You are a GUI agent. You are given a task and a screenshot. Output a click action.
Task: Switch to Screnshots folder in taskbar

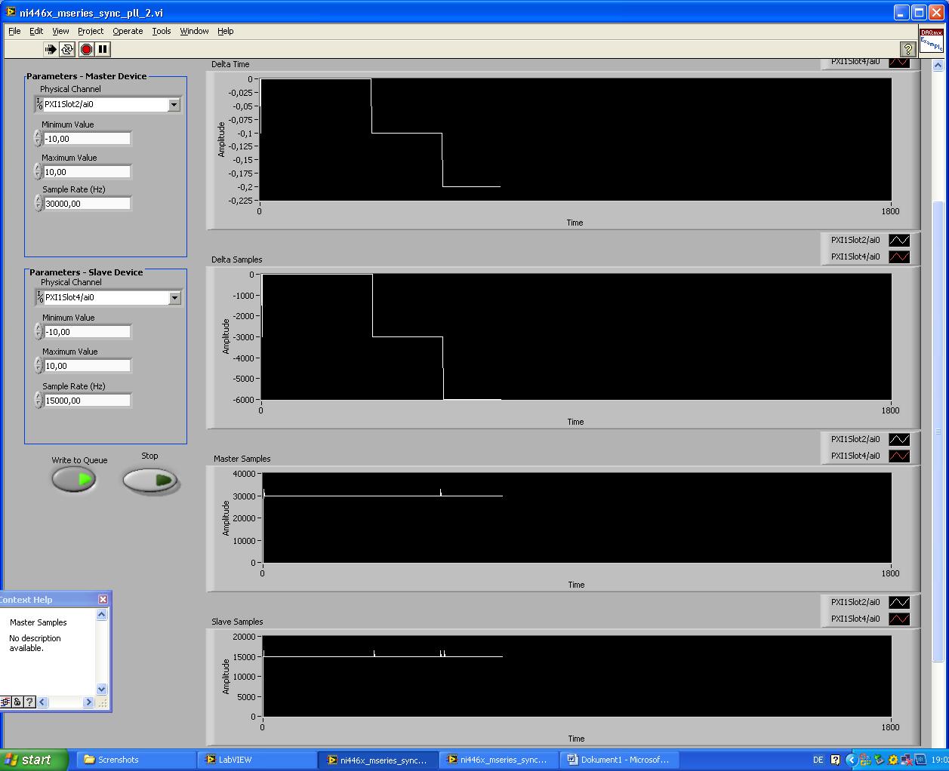tap(137, 760)
